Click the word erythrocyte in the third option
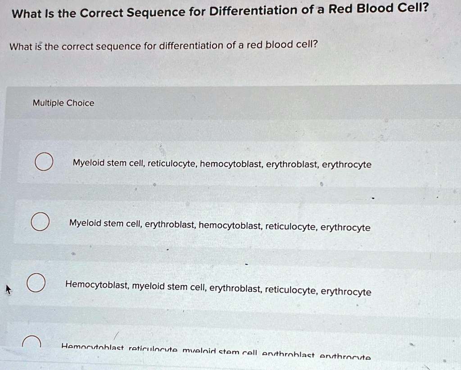The height and width of the screenshot is (370, 461). [x=346, y=292]
